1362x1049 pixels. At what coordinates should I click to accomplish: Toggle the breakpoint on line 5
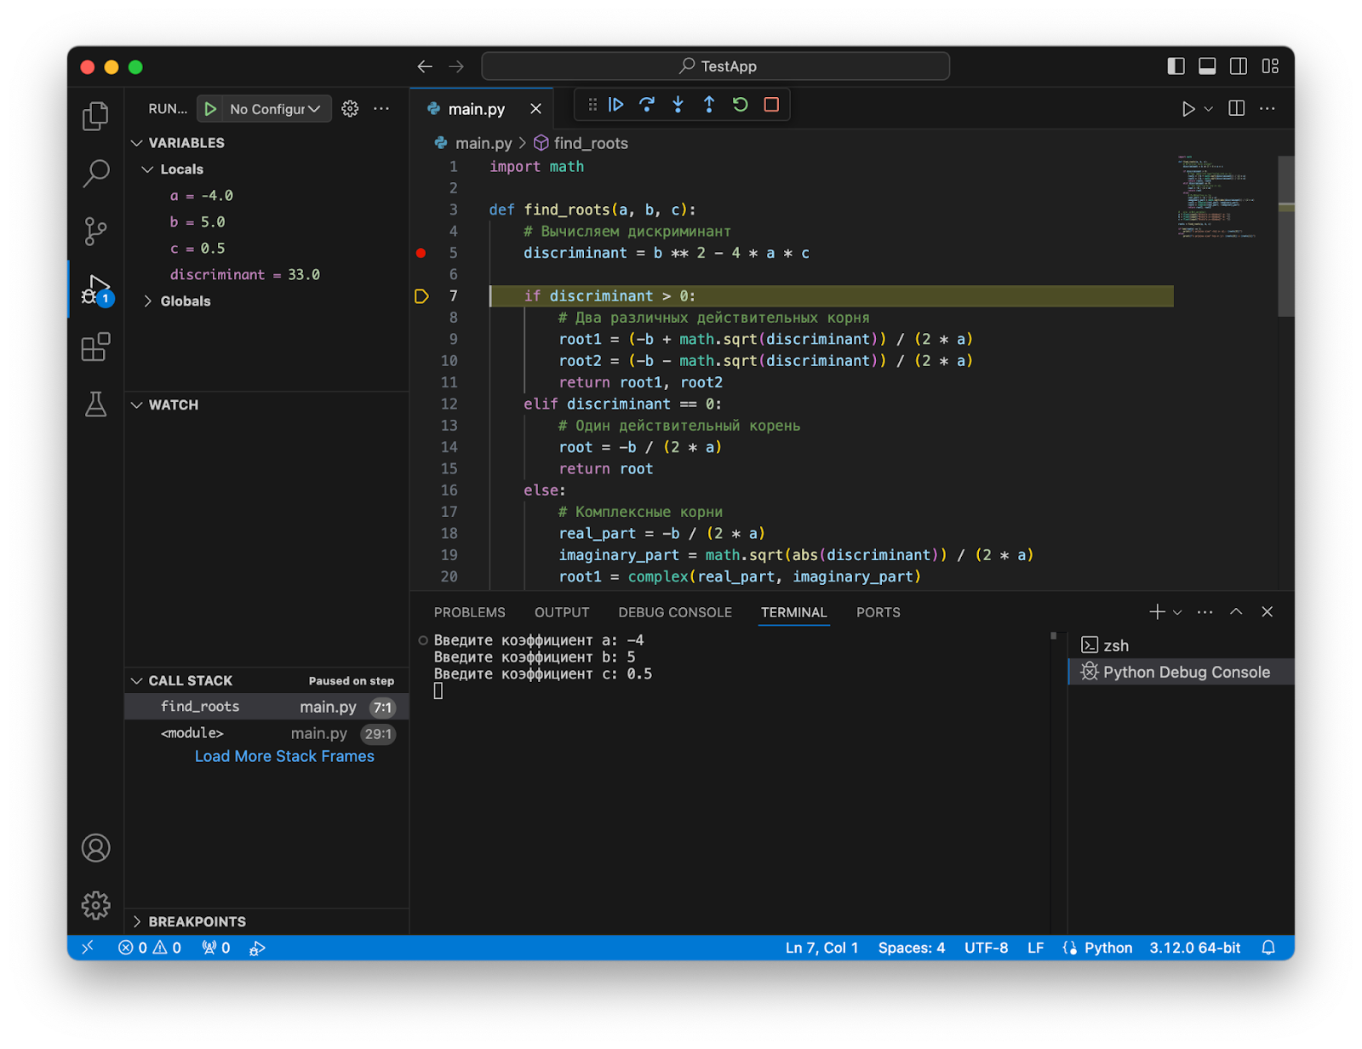click(x=421, y=253)
